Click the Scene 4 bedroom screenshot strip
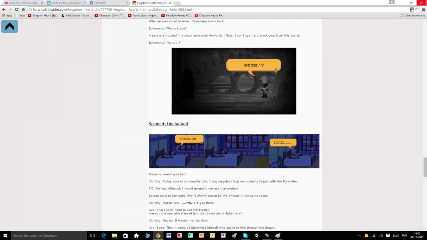Image resolution: width=427 pixels, height=240 pixels. [234, 151]
